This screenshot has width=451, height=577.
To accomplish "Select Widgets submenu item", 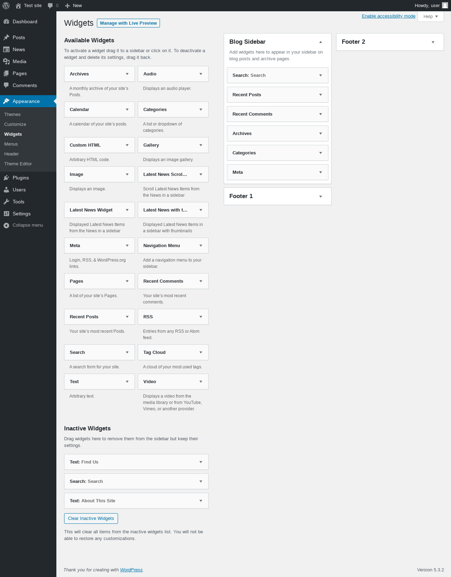I will (x=13, y=134).
